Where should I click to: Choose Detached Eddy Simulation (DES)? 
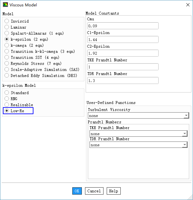(7, 76)
